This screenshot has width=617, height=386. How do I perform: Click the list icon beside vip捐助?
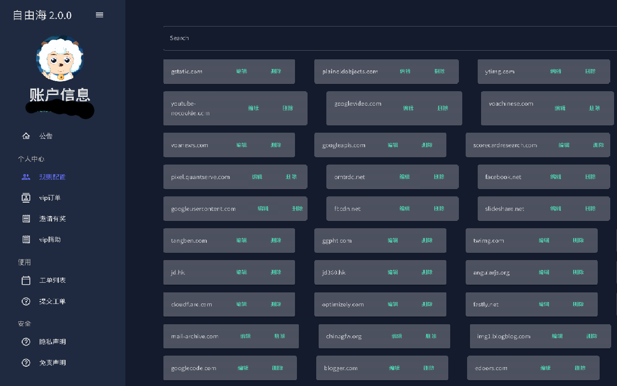click(x=26, y=239)
